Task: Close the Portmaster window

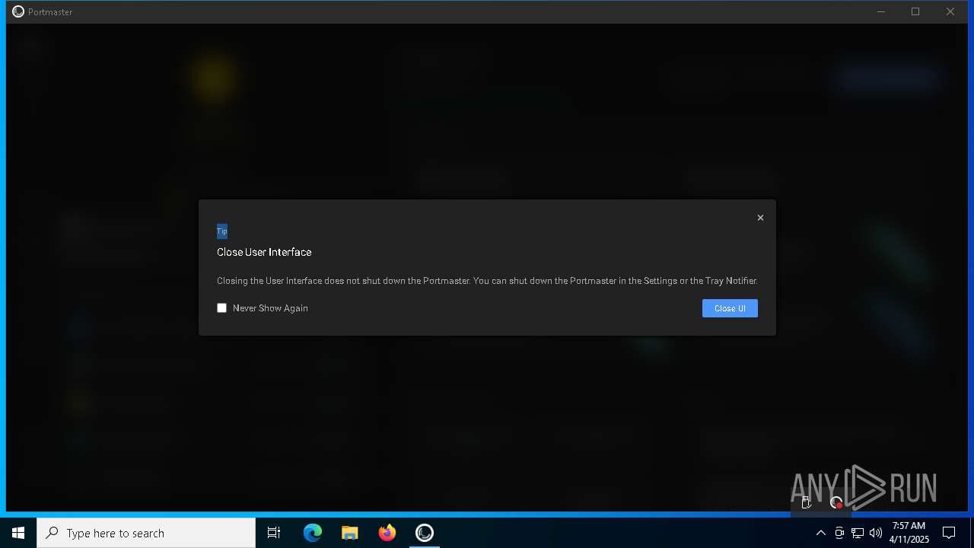Action: tap(950, 11)
